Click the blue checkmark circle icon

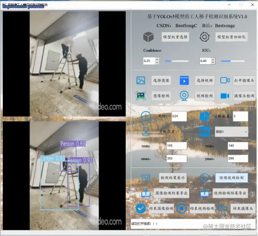(141, 208)
